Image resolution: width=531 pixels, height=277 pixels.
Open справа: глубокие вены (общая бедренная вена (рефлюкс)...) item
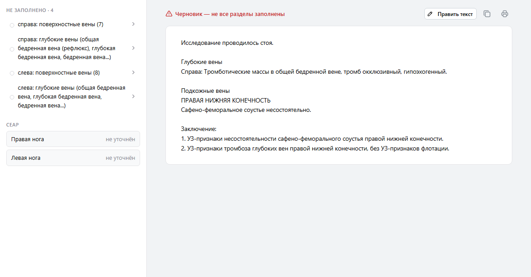click(73, 48)
